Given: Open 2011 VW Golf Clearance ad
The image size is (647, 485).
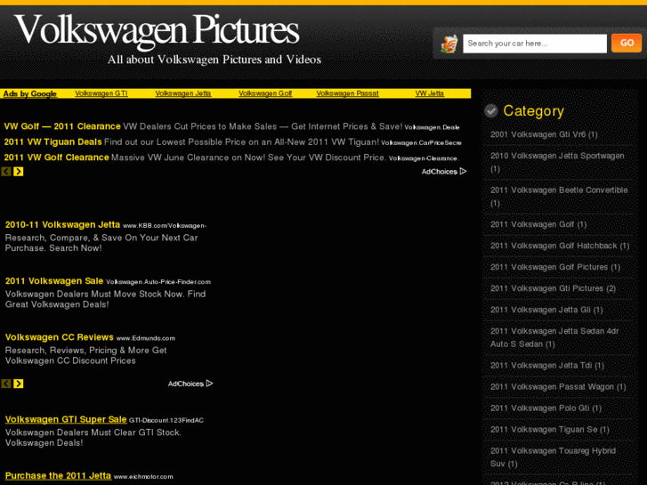Looking at the screenshot, I should click(x=57, y=158).
